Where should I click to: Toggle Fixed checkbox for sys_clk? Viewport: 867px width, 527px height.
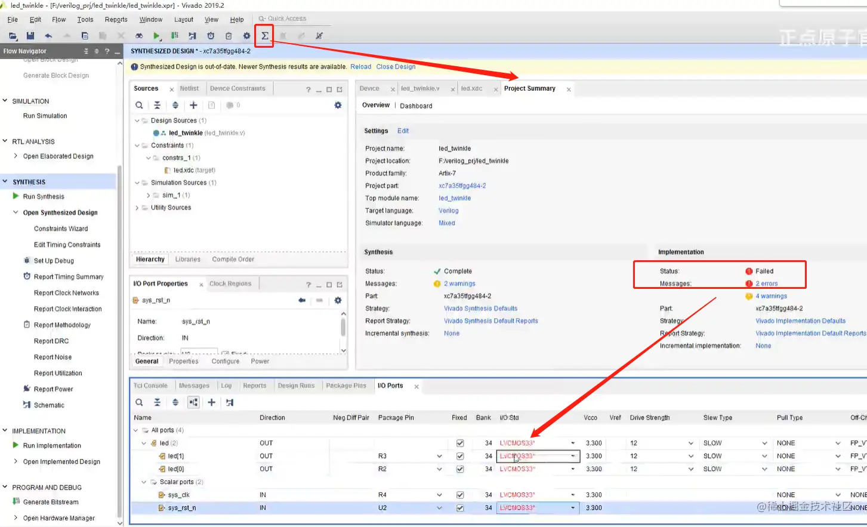(460, 495)
